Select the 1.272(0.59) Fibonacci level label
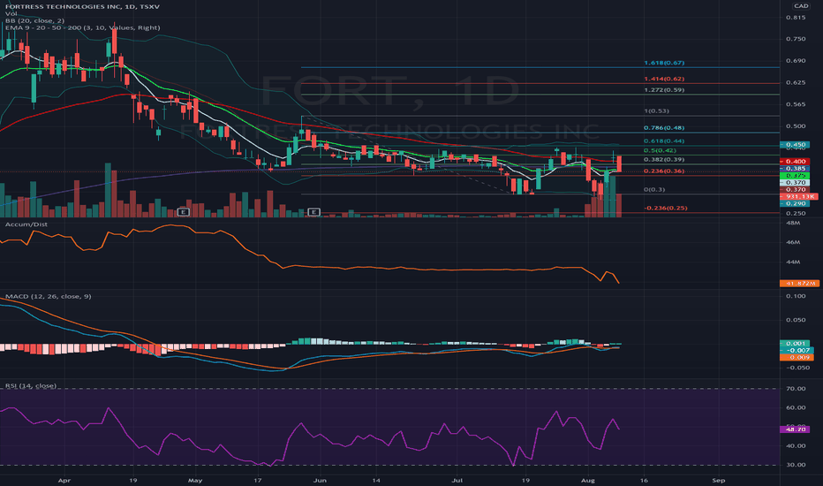823x486 pixels. (x=664, y=90)
